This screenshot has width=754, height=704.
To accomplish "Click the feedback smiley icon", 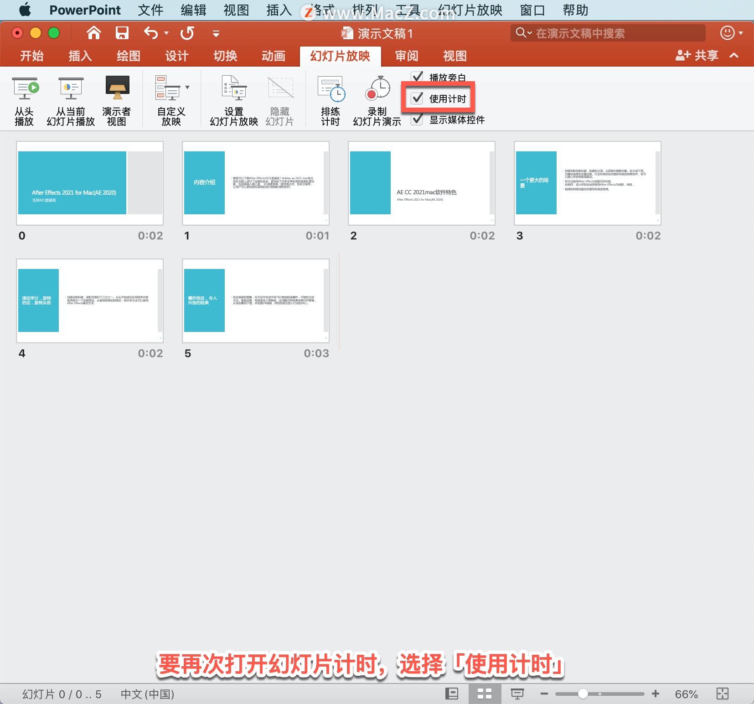I will click(x=727, y=33).
